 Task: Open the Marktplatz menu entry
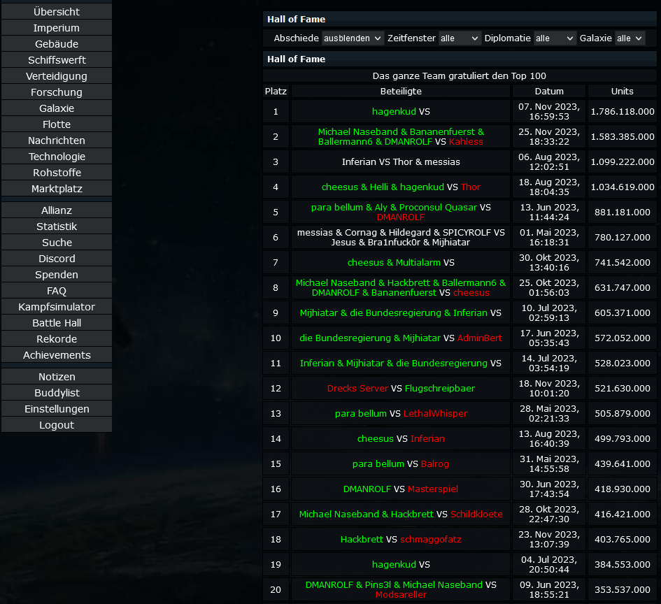57,189
